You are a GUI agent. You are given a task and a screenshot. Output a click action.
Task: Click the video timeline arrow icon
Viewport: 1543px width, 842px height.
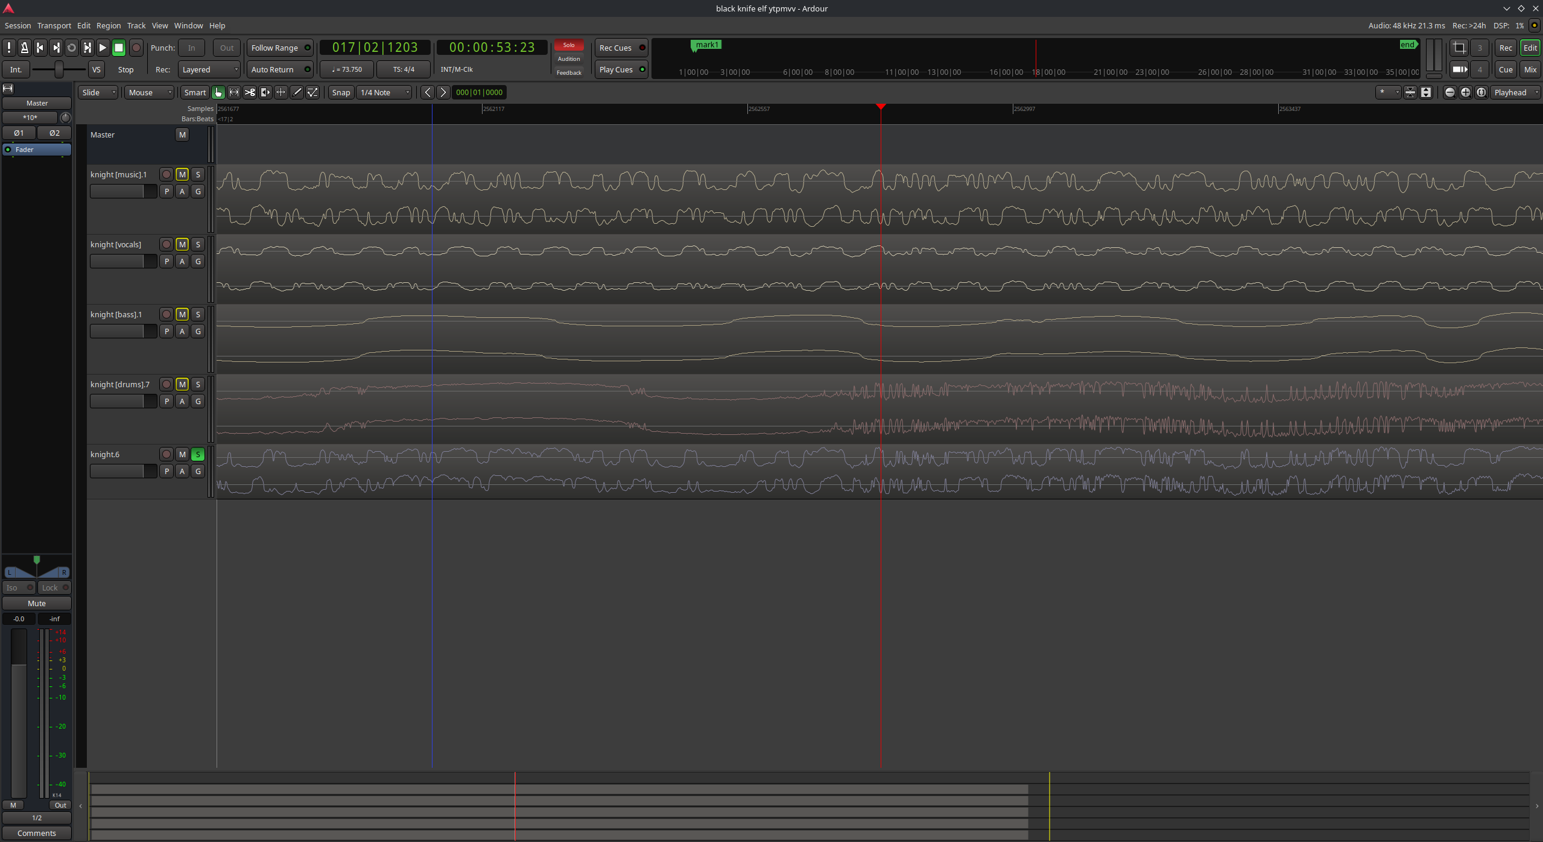[1459, 69]
